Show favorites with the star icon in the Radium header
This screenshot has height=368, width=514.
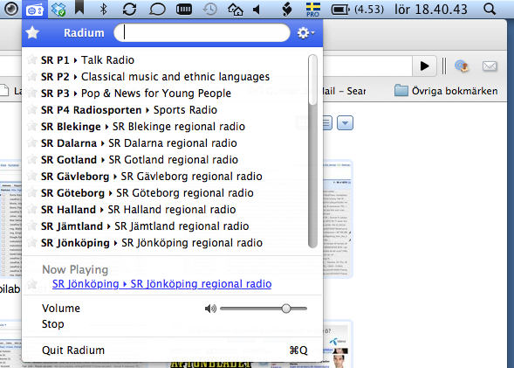tap(32, 33)
